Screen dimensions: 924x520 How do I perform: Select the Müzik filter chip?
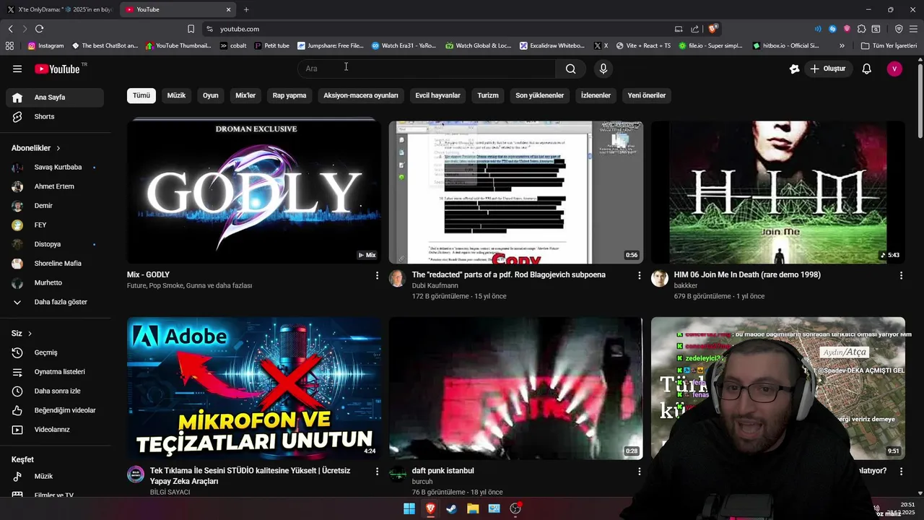pyautogui.click(x=176, y=95)
